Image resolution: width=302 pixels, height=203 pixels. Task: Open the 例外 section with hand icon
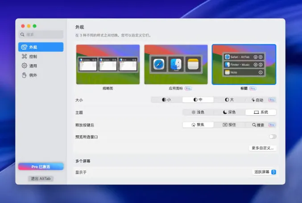41,75
